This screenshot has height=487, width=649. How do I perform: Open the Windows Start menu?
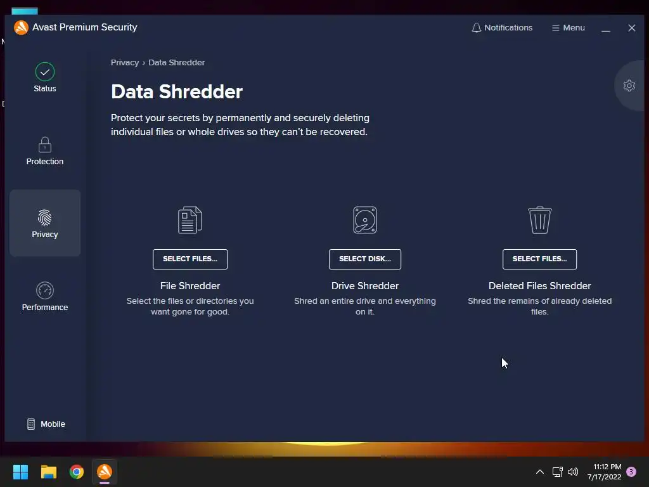click(20, 472)
